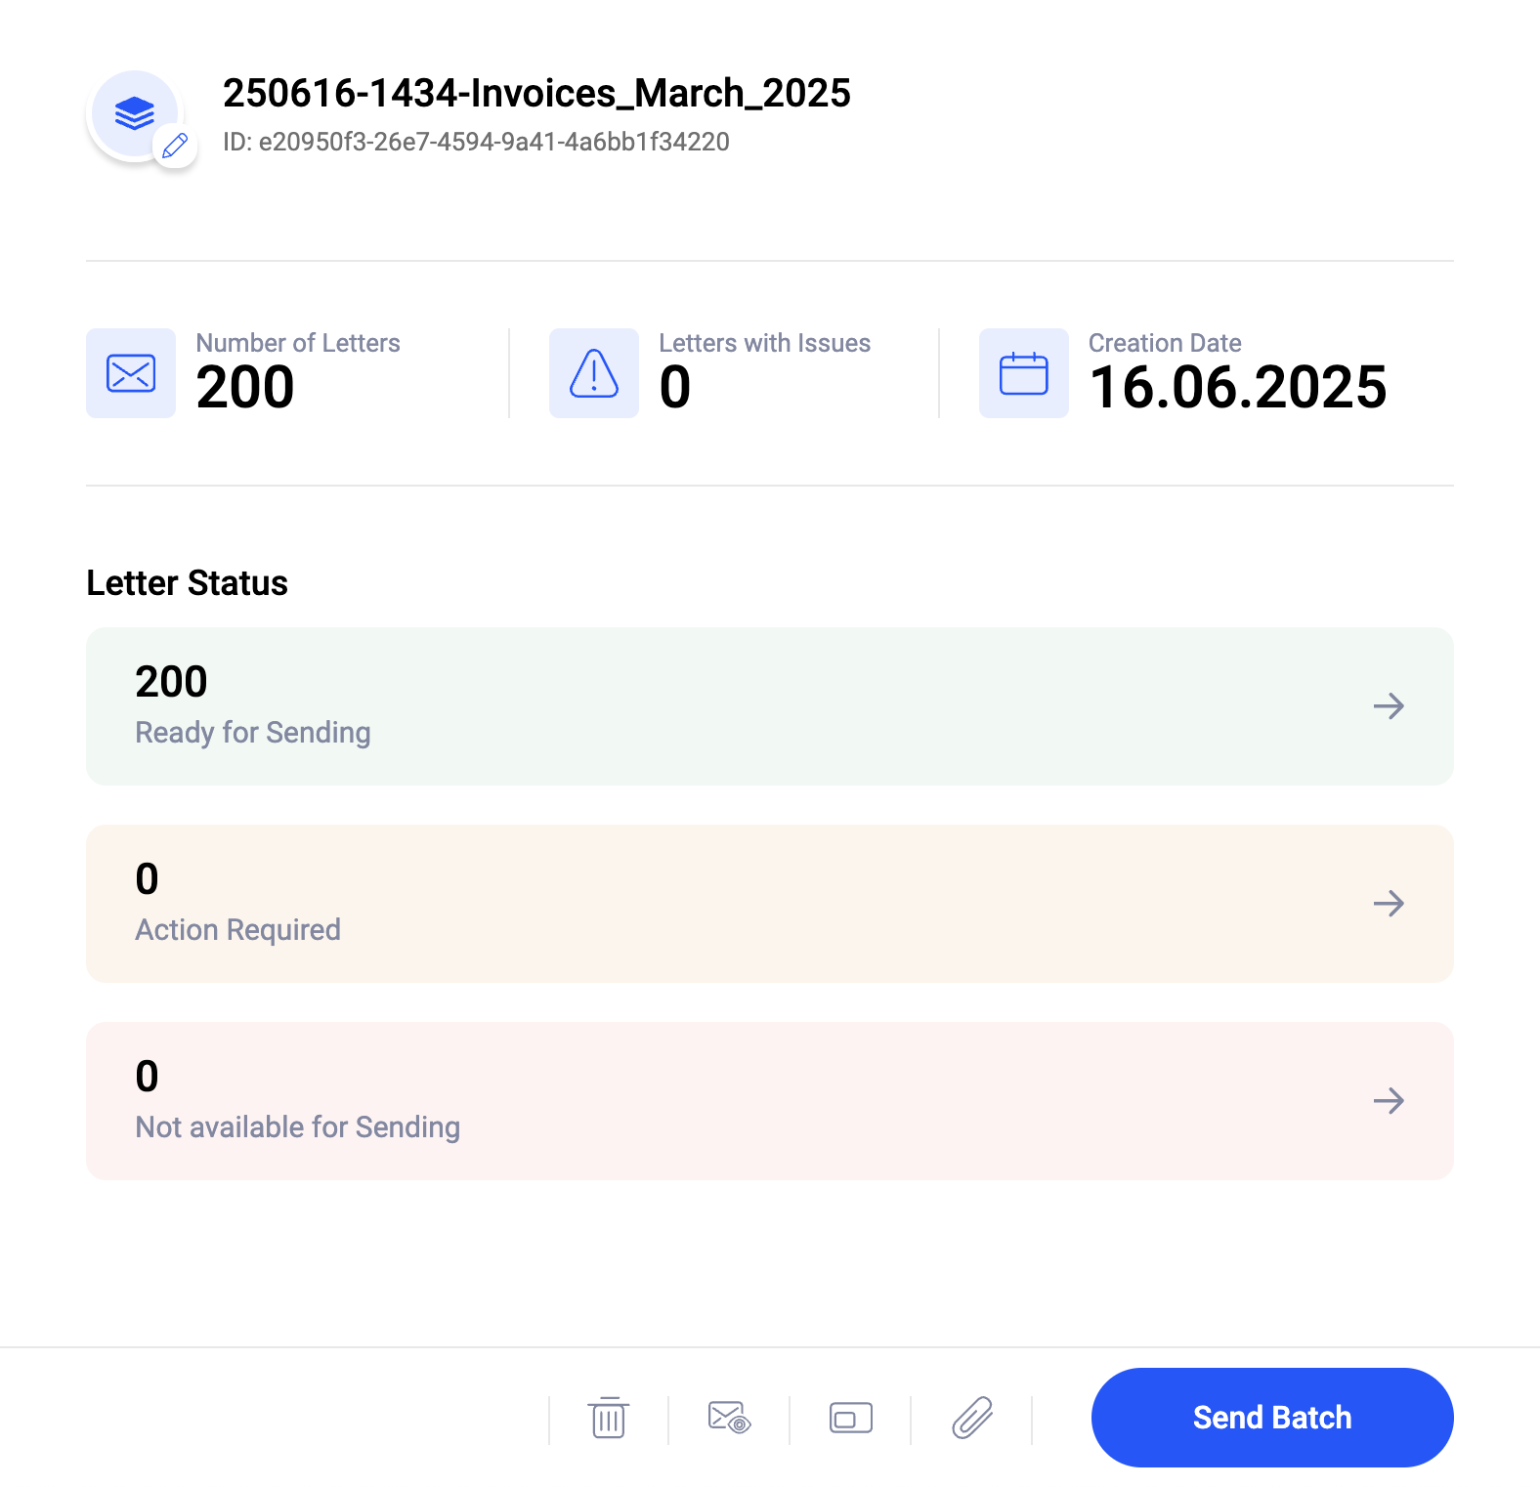
Task: Open the Not available for Sending card
Action: point(770,1100)
